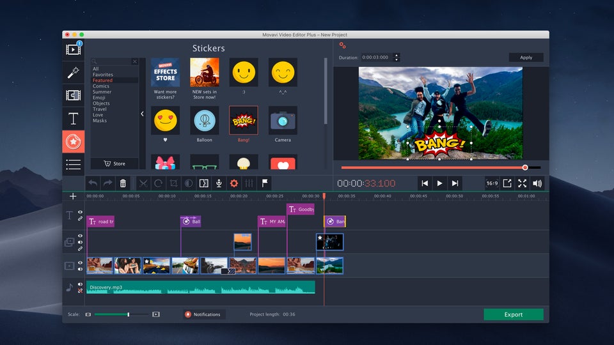Toggle the eye on the overlay track
The width and height of the screenshot is (614, 345).
point(81,236)
